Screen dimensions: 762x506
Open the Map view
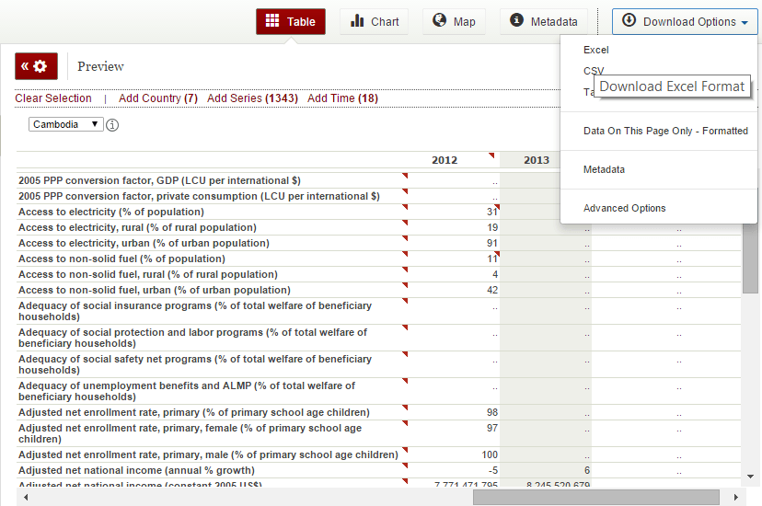click(x=454, y=21)
